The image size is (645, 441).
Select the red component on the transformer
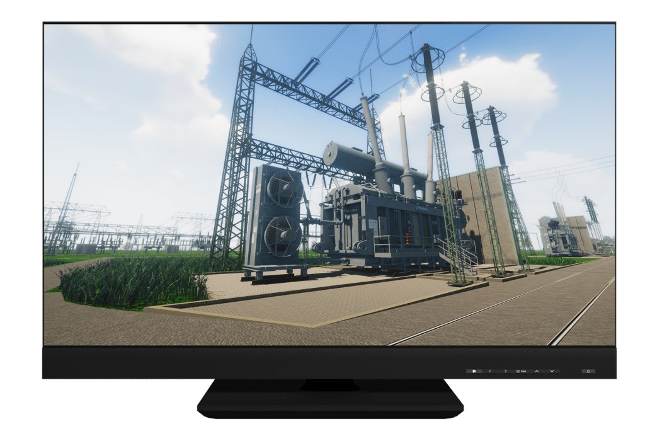408,236
